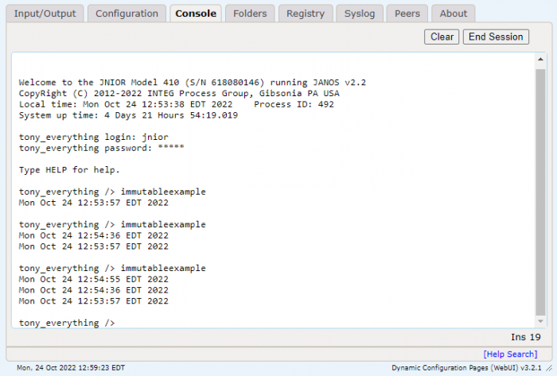Click the console scrollbar up arrow
Screen dimensions: 557x376
pyautogui.click(x=540, y=60)
